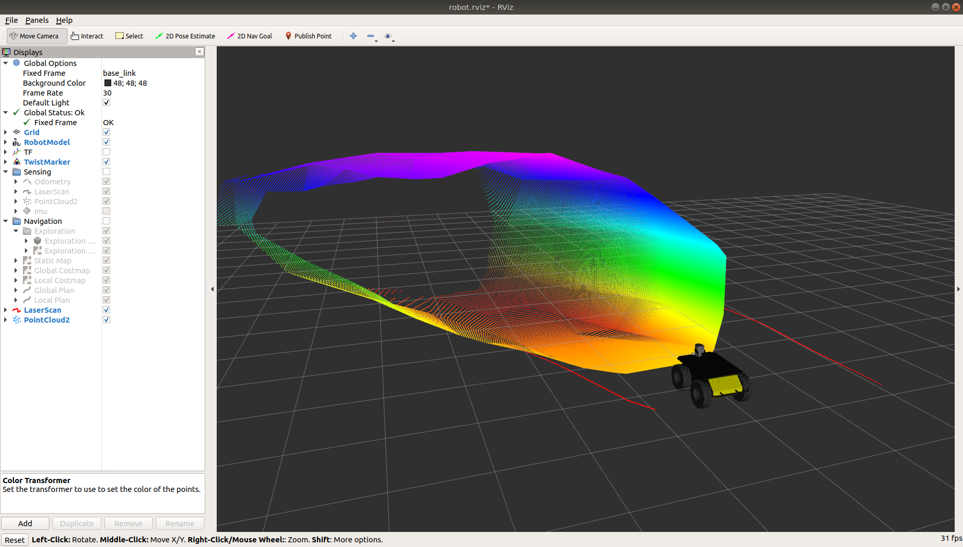Screen dimensions: 963x547
Task: Enable the TF display checkbox
Action: coord(107,152)
